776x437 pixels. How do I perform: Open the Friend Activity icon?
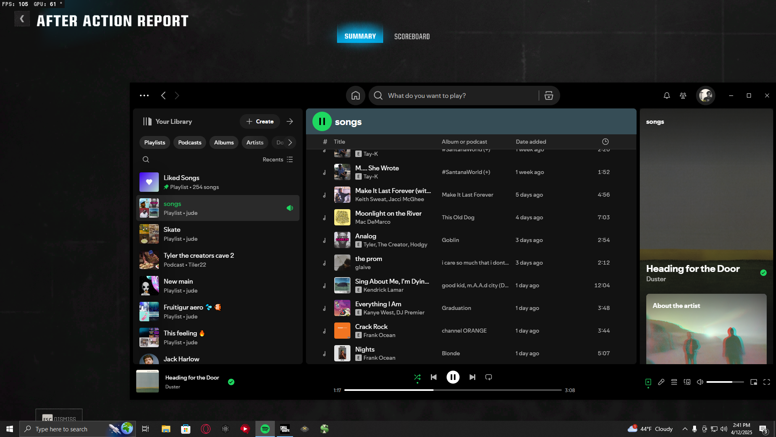(x=683, y=95)
